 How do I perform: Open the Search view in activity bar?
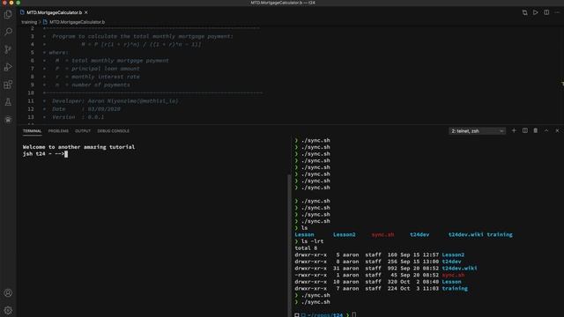[8, 32]
